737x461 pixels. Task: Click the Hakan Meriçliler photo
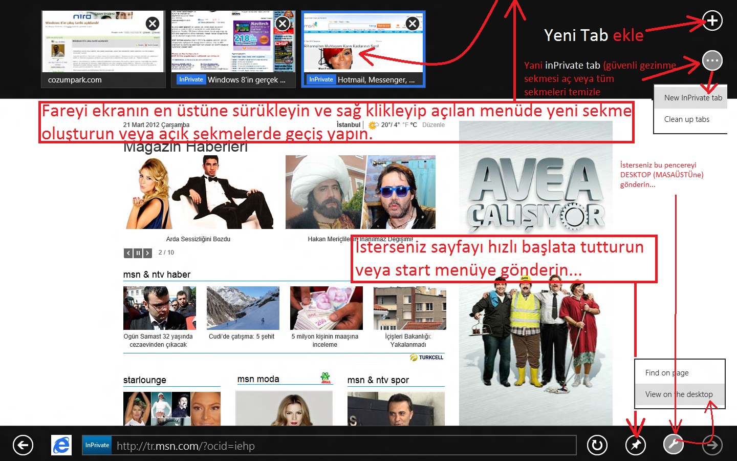tap(360, 192)
